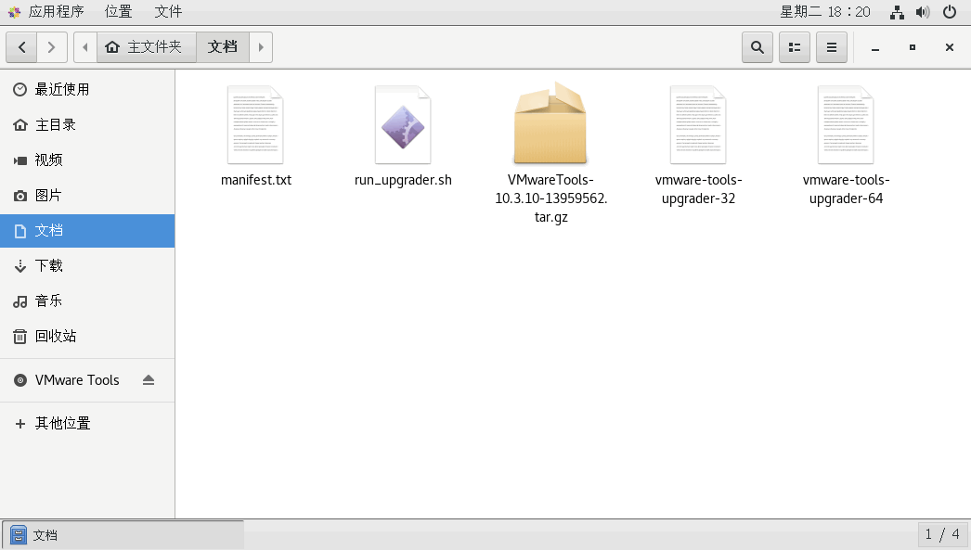This screenshot has height=550, width=971.
Task: Open 其他位置 in the sidebar
Action: (87, 423)
